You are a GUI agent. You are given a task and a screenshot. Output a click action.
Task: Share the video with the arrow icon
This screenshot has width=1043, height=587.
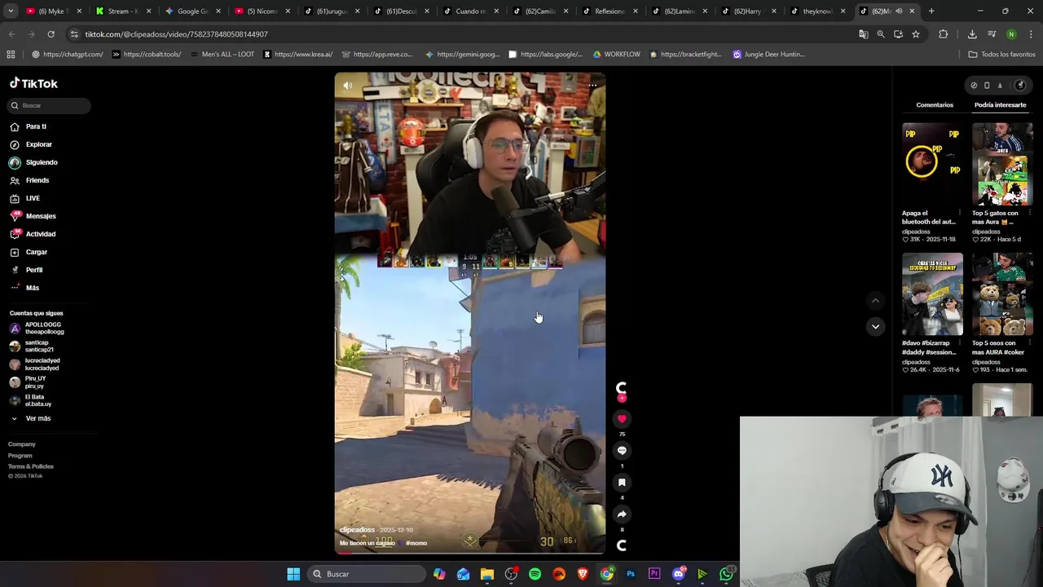click(622, 514)
